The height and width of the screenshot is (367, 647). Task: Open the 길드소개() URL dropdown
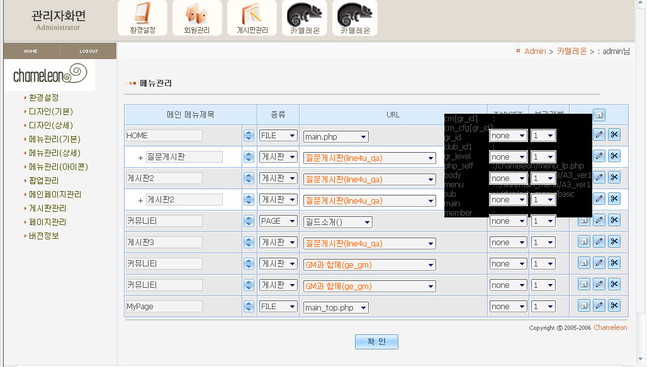[337, 222]
